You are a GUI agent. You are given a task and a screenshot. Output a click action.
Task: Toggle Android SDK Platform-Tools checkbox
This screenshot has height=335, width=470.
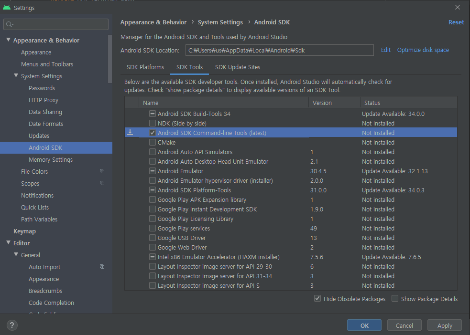tap(153, 190)
